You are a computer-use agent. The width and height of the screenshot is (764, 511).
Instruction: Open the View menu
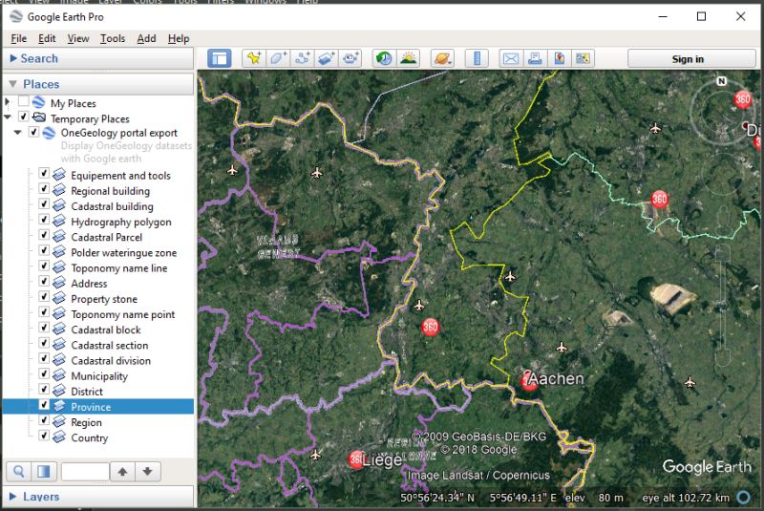click(78, 38)
